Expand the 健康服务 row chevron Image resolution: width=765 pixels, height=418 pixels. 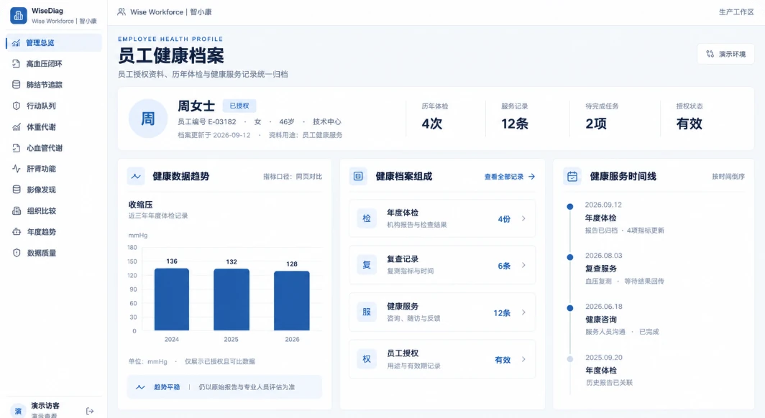pos(523,312)
